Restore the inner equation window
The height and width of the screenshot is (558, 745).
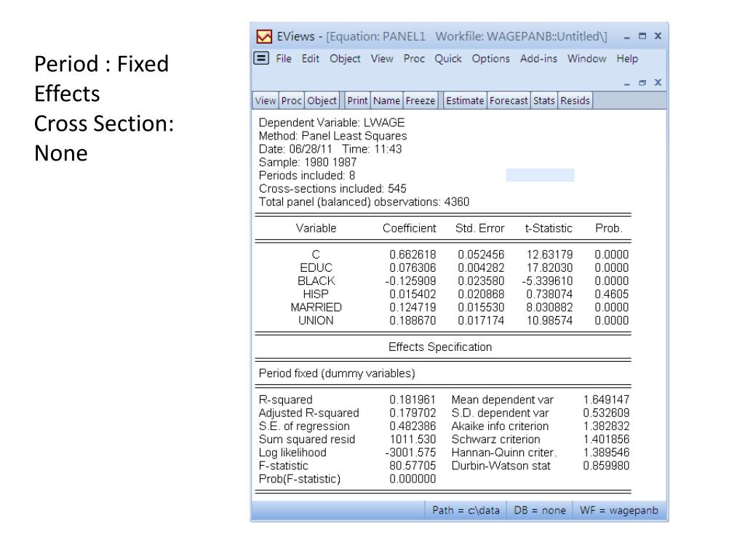pos(642,83)
